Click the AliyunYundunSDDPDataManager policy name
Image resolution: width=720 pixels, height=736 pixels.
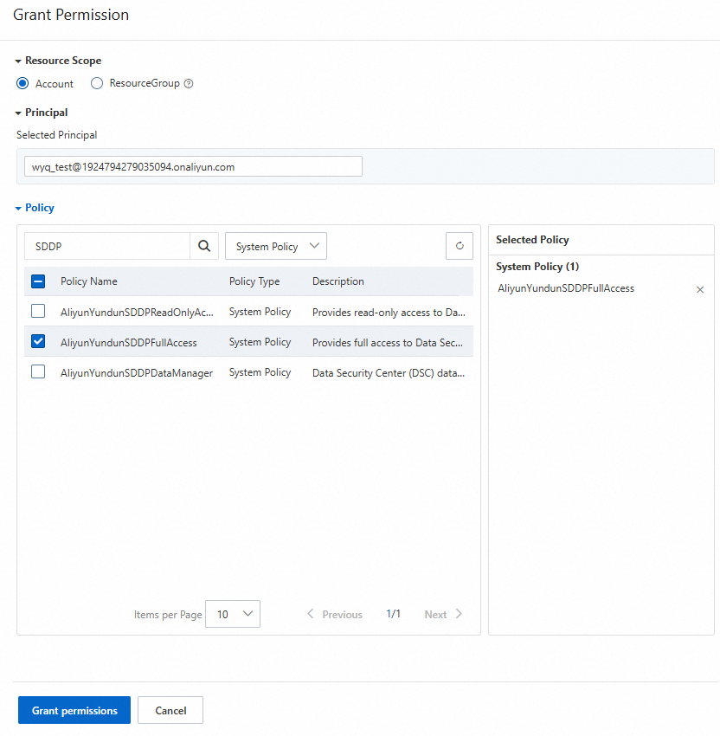137,373
